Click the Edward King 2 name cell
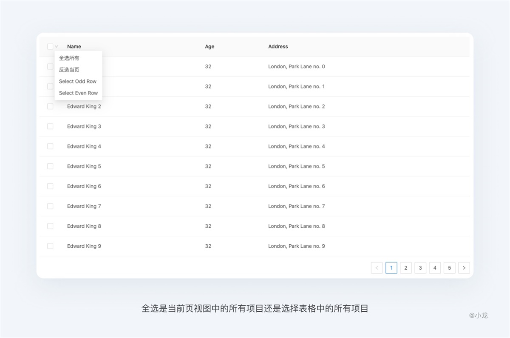 tap(84, 106)
